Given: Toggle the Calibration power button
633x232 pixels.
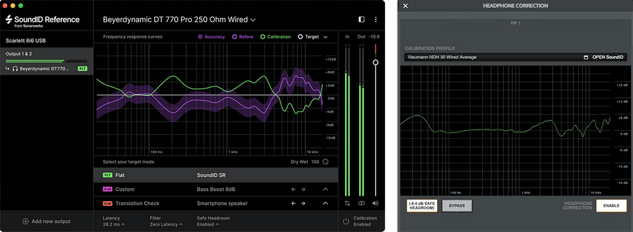Looking at the screenshot, I should coord(346,221).
